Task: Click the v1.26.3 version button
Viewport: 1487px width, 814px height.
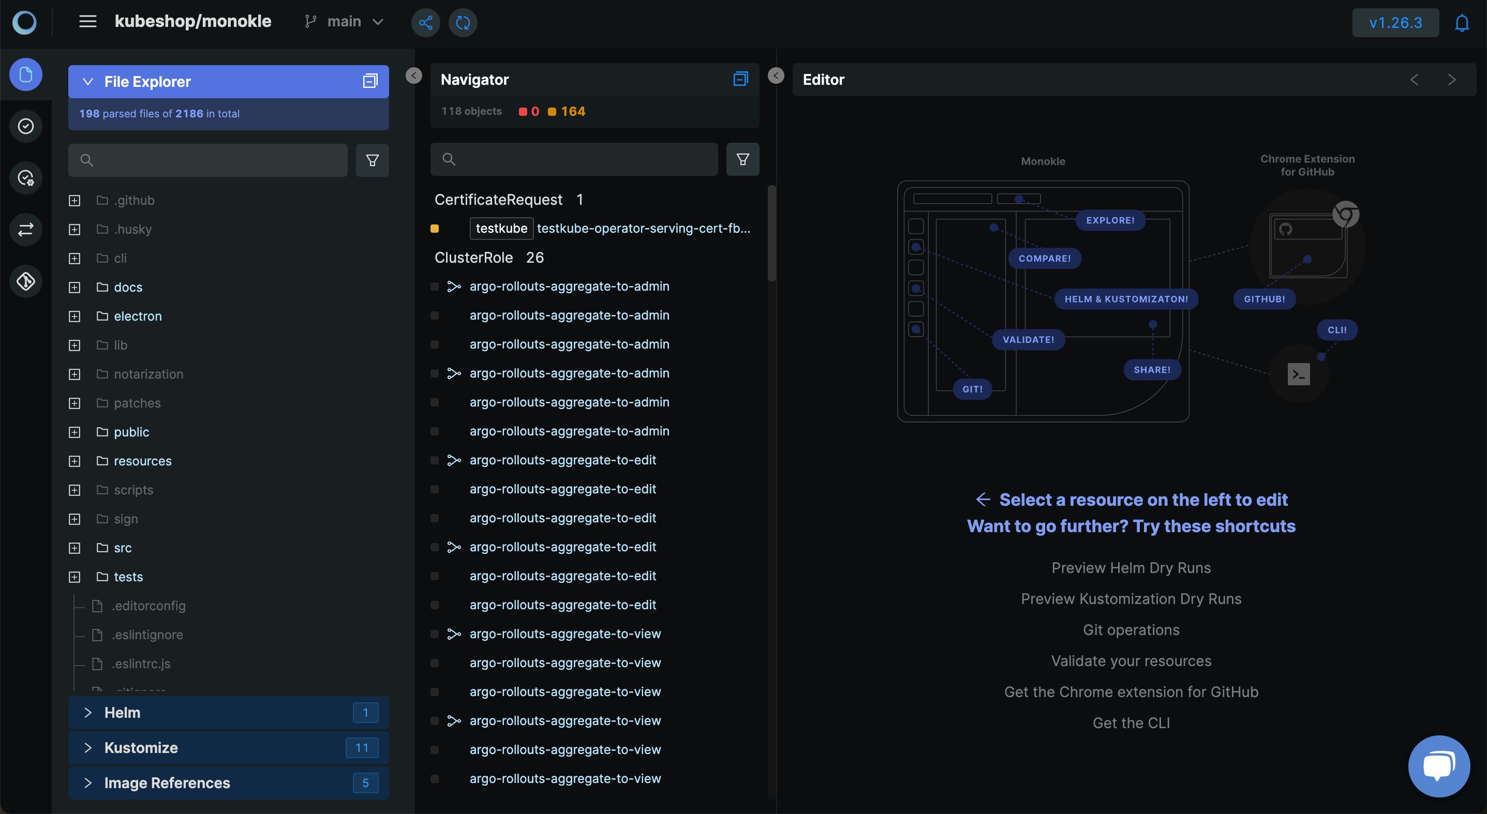Action: pyautogui.click(x=1395, y=23)
